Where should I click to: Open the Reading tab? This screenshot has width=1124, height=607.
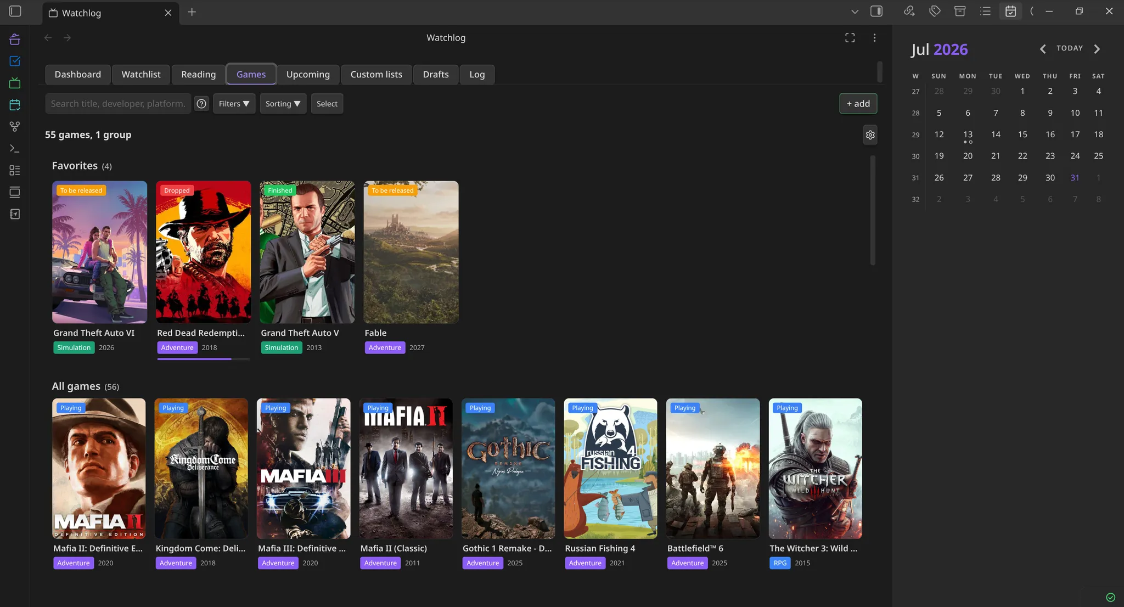point(199,75)
